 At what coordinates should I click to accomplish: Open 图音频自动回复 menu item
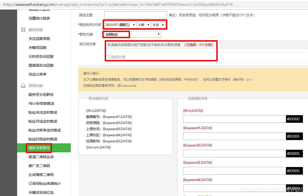pyautogui.click(x=41, y=65)
